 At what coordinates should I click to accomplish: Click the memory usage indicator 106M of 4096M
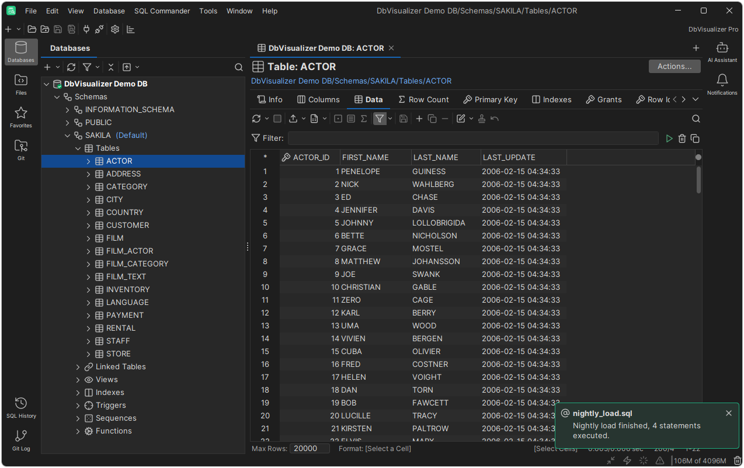700,460
